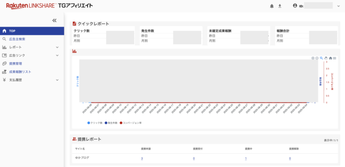The height and width of the screenshot is (167, 345).
Task: Click the 発生件数 quick report heading
Action: click(x=147, y=31)
